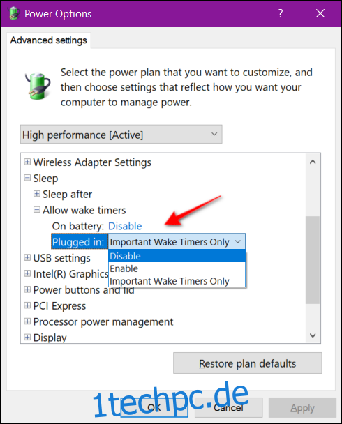The image size is (342, 424).
Task: Collapse the Sleep tree node
Action: pos(27,178)
